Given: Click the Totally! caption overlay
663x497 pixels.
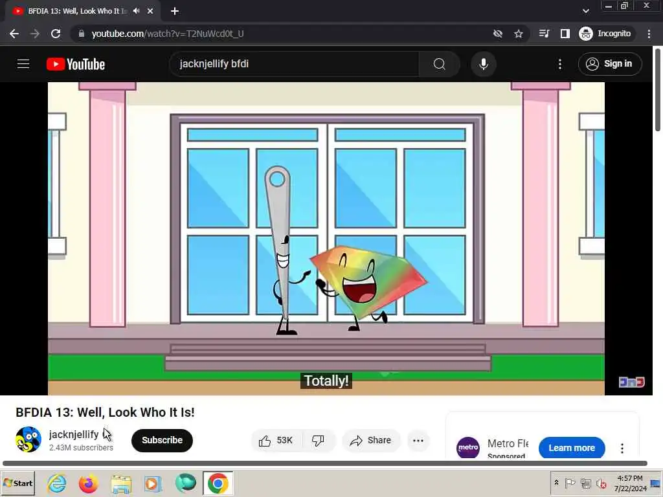Looking at the screenshot, I should 326,381.
